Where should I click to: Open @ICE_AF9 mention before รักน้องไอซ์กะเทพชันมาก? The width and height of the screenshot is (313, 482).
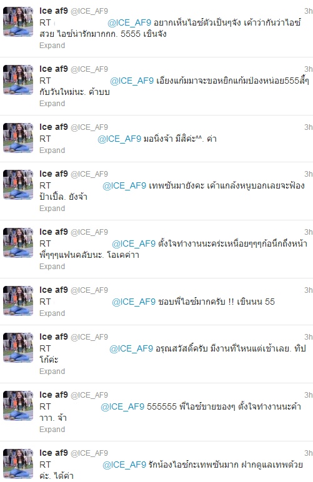pyautogui.click(x=124, y=465)
